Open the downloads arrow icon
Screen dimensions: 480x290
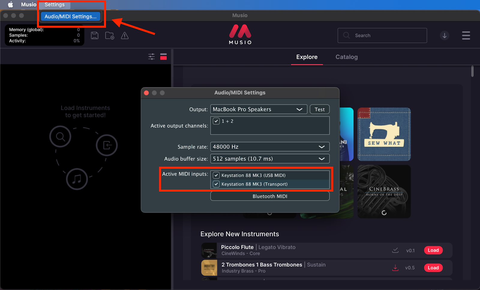pos(444,35)
